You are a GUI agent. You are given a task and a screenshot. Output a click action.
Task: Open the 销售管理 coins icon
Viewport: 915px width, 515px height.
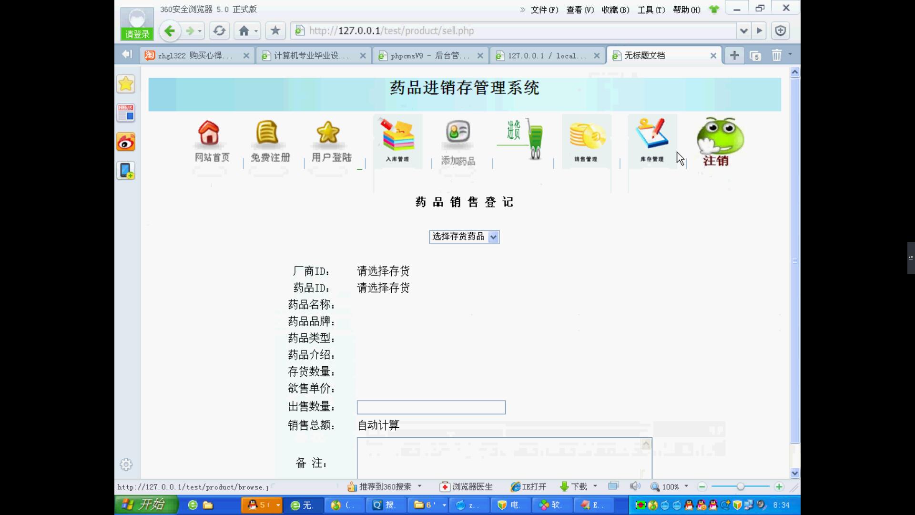[586, 141]
